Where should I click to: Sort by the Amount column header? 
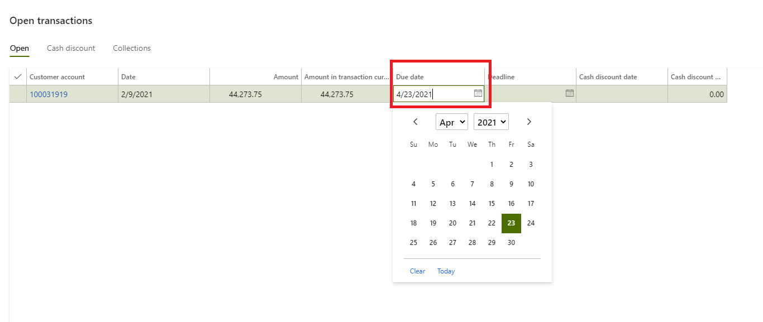coord(285,76)
